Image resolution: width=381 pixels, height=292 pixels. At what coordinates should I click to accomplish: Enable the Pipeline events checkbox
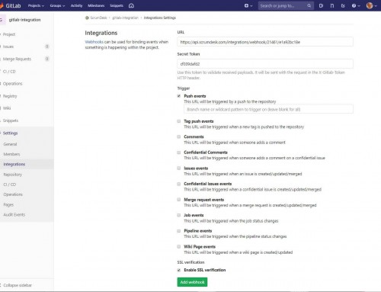(x=179, y=231)
